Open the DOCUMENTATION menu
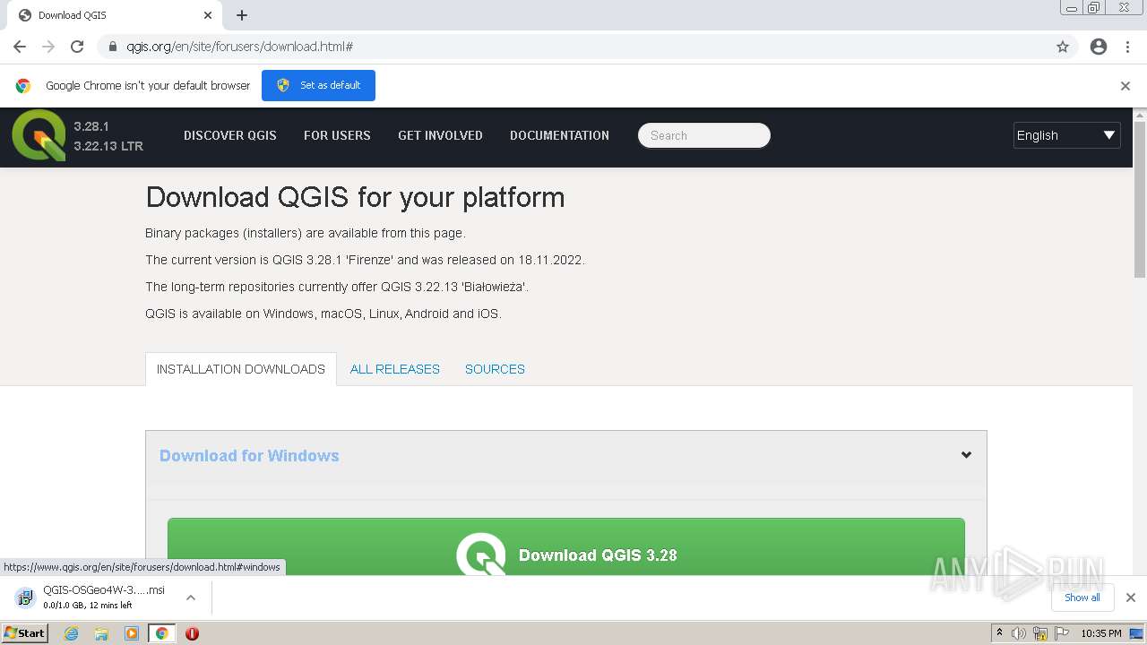1147x645 pixels. (x=559, y=135)
